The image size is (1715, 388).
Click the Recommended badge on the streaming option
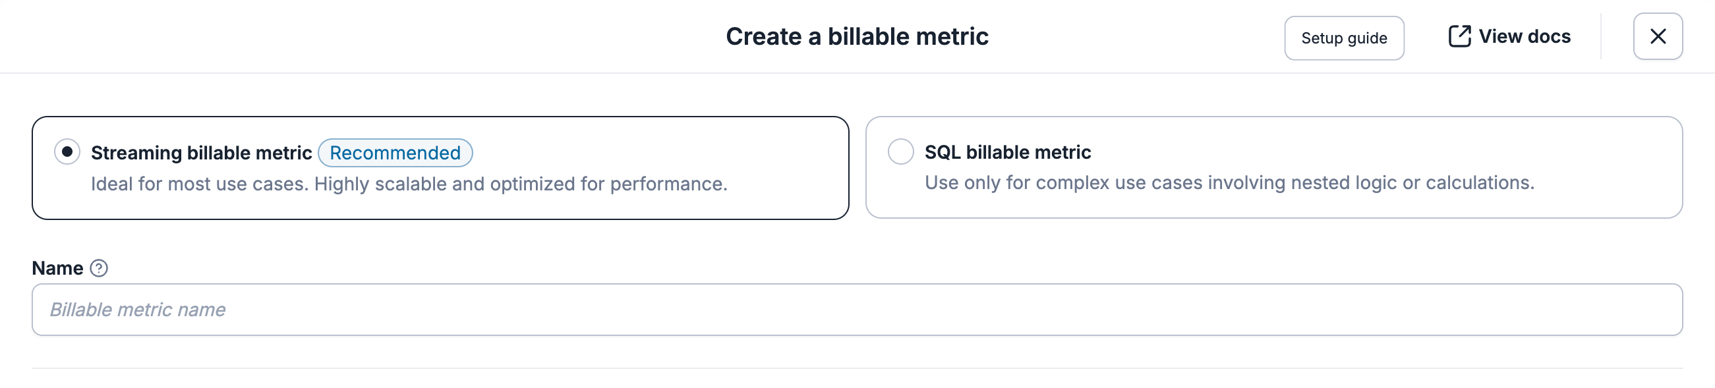pos(395,152)
